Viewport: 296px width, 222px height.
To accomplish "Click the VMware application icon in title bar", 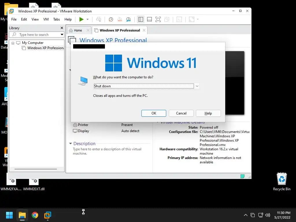I will (x=11, y=11).
